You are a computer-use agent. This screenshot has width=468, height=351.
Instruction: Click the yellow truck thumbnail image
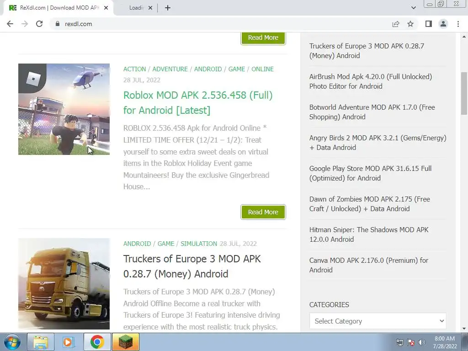point(64,284)
